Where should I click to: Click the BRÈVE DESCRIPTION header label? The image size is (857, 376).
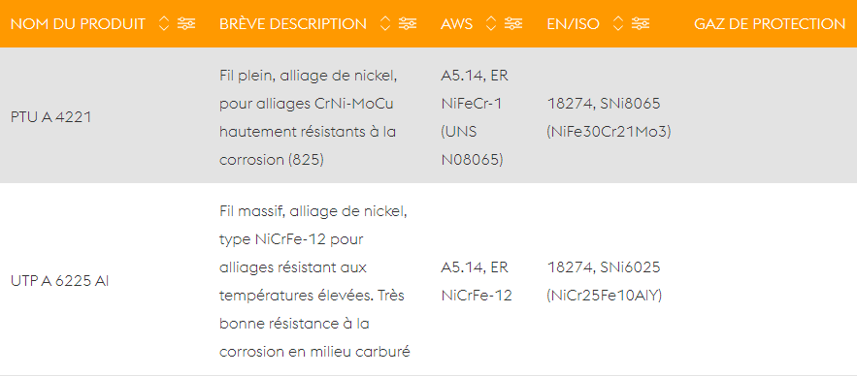tap(293, 24)
